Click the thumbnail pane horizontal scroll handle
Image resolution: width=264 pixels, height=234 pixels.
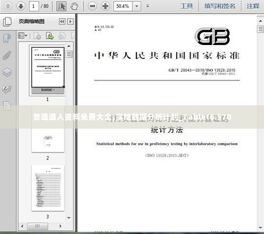tap(38, 226)
